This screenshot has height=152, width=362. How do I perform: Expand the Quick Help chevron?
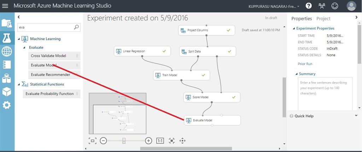tap(356, 115)
